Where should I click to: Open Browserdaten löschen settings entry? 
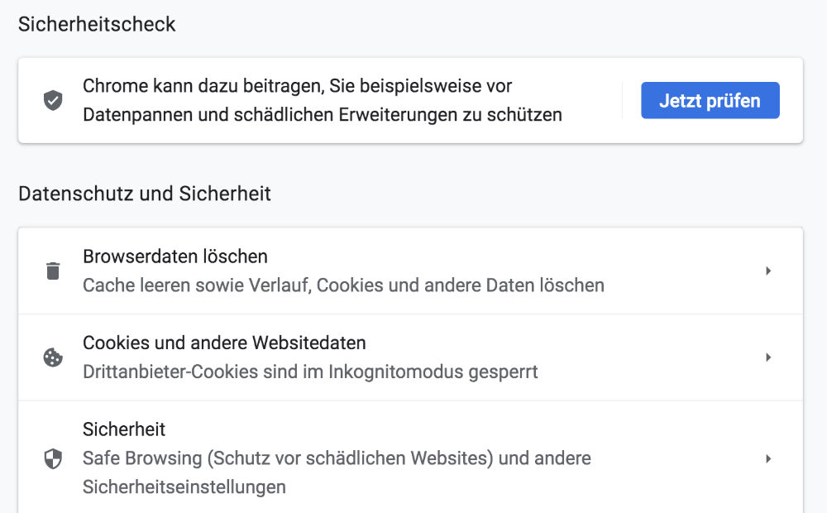(x=175, y=256)
